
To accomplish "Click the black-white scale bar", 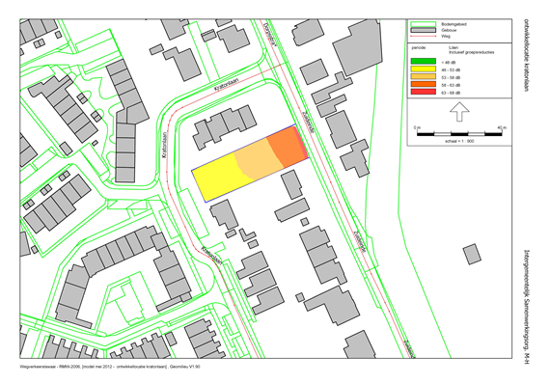I will pyautogui.click(x=459, y=134).
